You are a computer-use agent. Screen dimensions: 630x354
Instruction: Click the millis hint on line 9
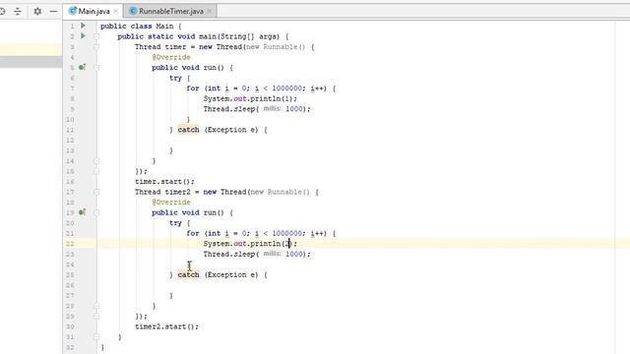pos(272,109)
